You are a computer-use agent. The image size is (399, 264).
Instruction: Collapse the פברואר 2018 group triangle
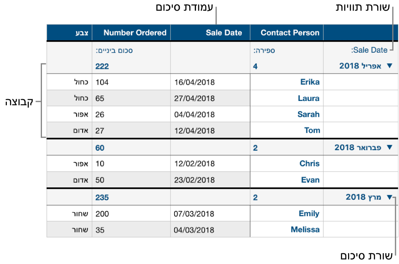pyautogui.click(x=389, y=147)
